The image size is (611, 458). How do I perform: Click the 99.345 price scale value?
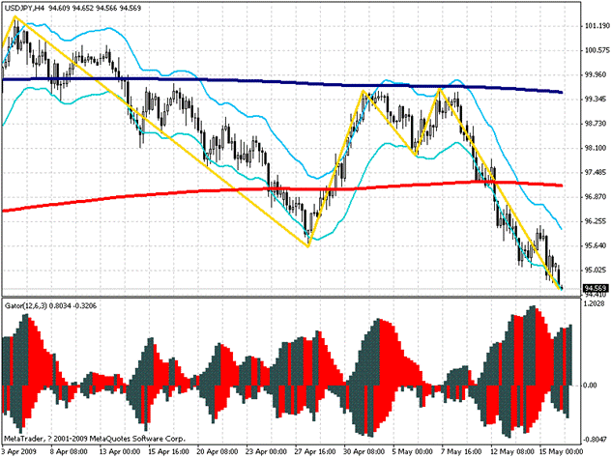click(596, 100)
